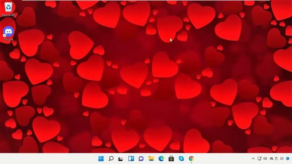Open the Widgets panel icon
The height and width of the screenshot is (164, 292).
pyautogui.click(x=131, y=159)
